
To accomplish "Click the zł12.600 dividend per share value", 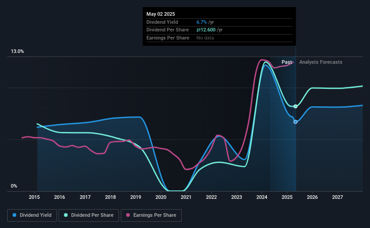I will pos(206,30).
